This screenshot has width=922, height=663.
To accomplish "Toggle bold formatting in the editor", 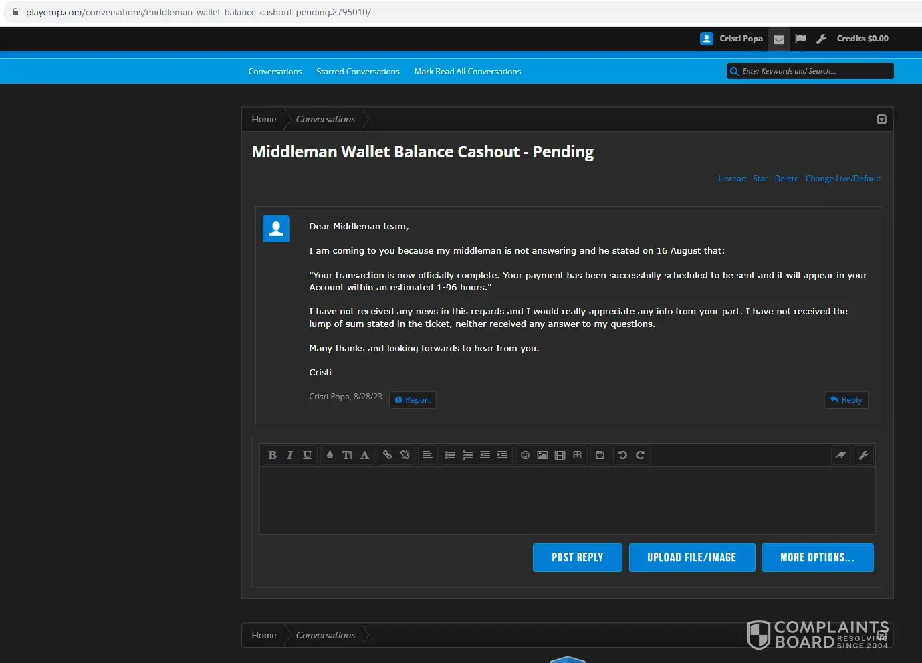I will pos(272,455).
